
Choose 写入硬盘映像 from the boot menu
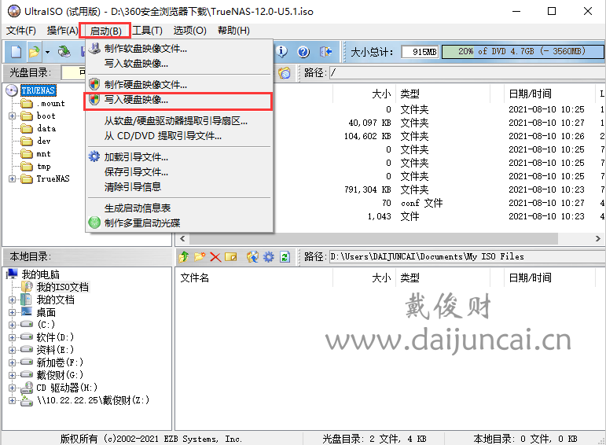click(179, 100)
